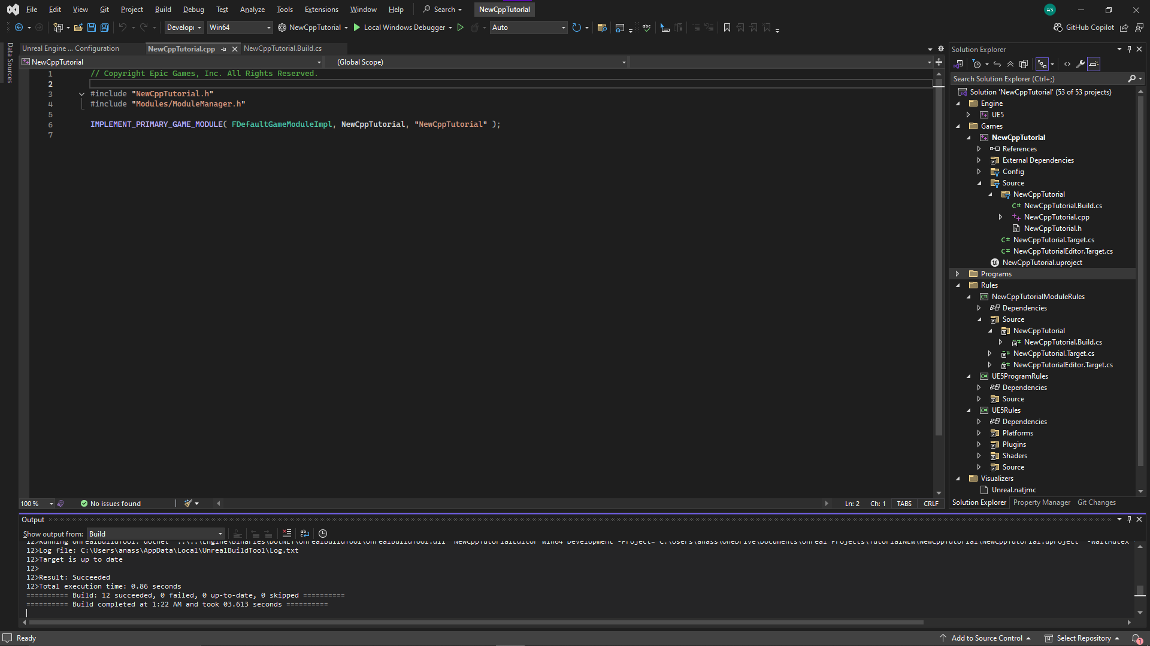
Task: Click Pending Changes Filter clock icon
Action: 977,64
